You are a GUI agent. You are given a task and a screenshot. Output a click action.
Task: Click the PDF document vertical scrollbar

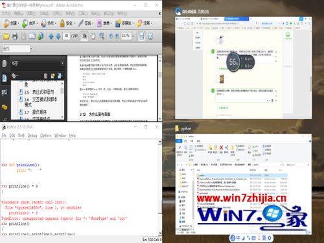click(160, 89)
